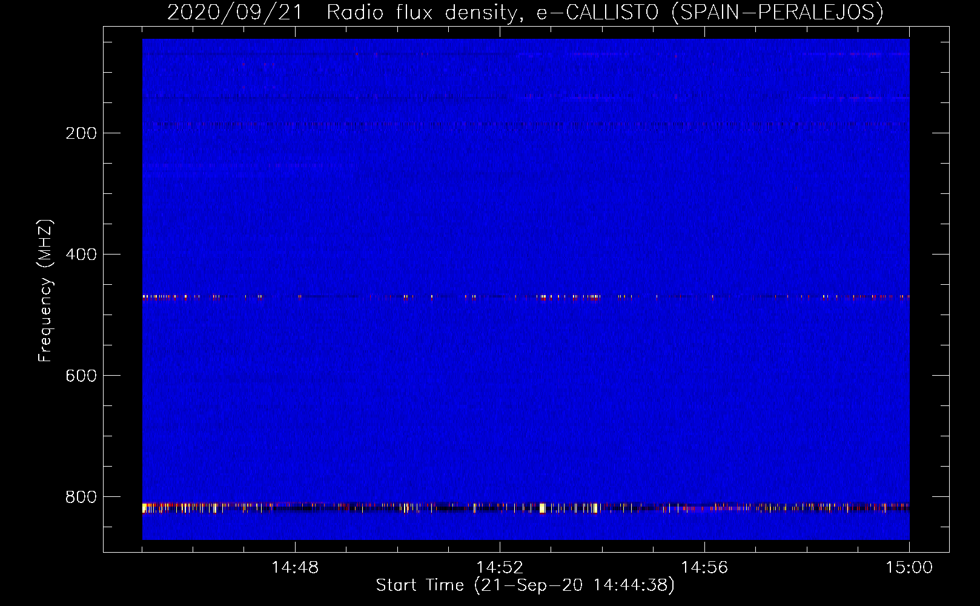The height and width of the screenshot is (606, 980).
Task: Click the bright interference band near 820 MHz
Action: pyautogui.click(x=526, y=507)
